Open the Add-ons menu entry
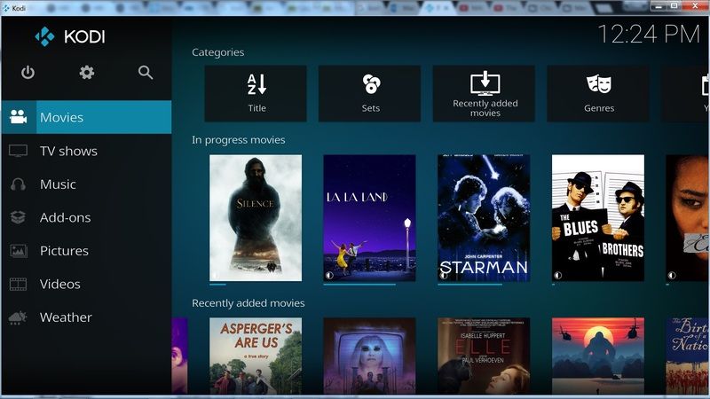This screenshot has height=399, width=710. (86, 217)
